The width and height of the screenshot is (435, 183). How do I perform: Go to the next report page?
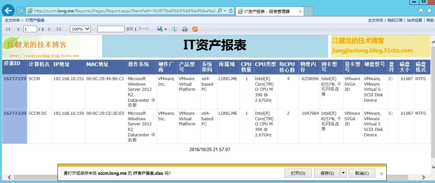pos(49,29)
